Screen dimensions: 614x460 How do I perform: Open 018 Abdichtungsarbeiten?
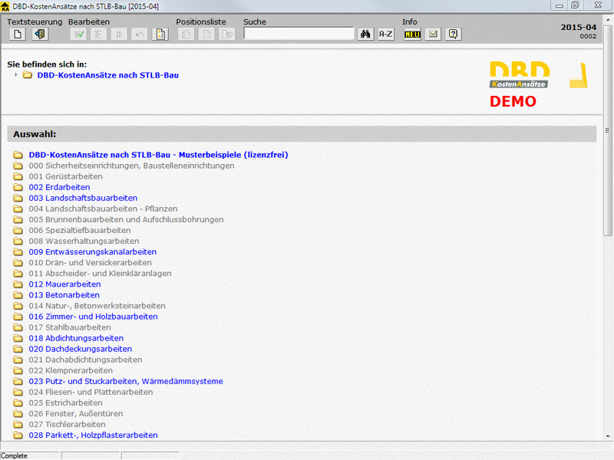click(x=76, y=338)
